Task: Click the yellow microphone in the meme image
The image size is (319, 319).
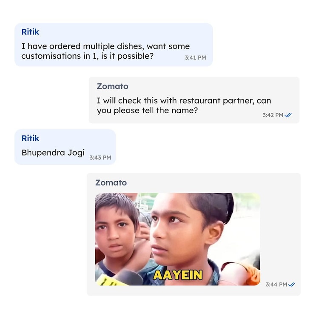Action: pyautogui.click(x=109, y=280)
